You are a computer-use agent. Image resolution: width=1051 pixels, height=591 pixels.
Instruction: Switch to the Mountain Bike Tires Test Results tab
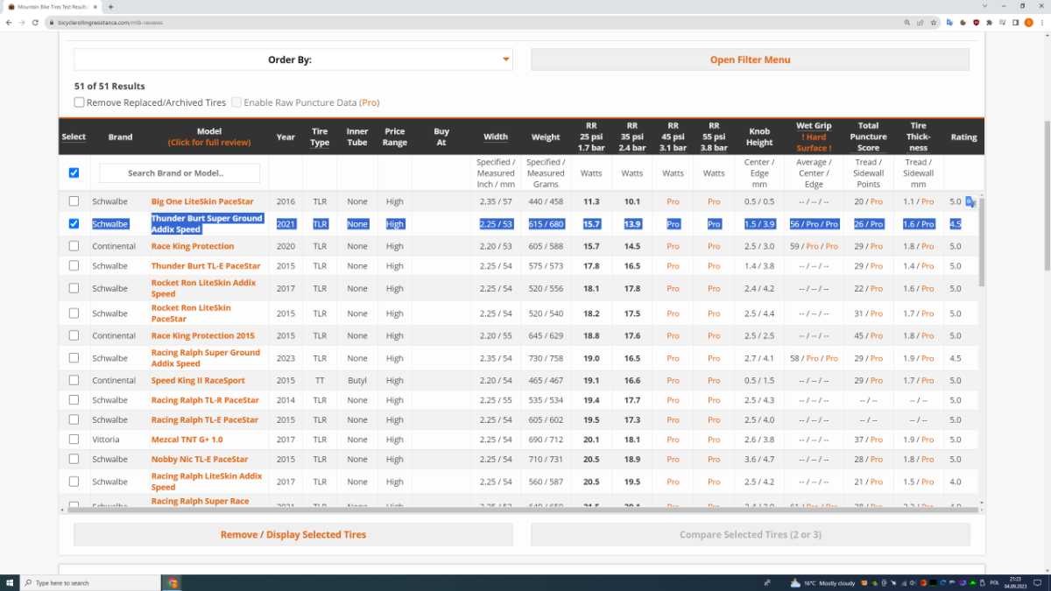[53, 6]
